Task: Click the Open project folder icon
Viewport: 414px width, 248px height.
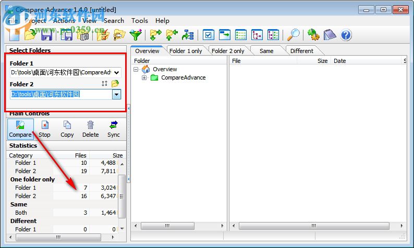Action: 31,35
